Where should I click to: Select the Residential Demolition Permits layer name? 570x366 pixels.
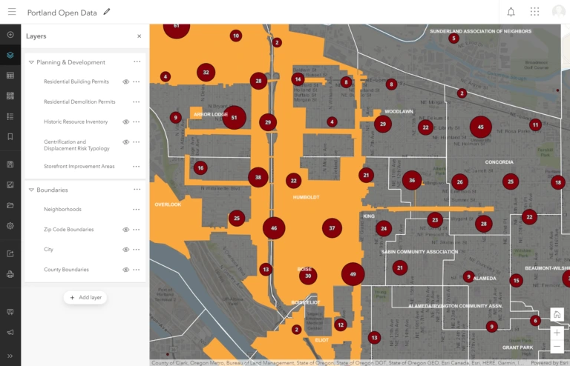coord(79,102)
